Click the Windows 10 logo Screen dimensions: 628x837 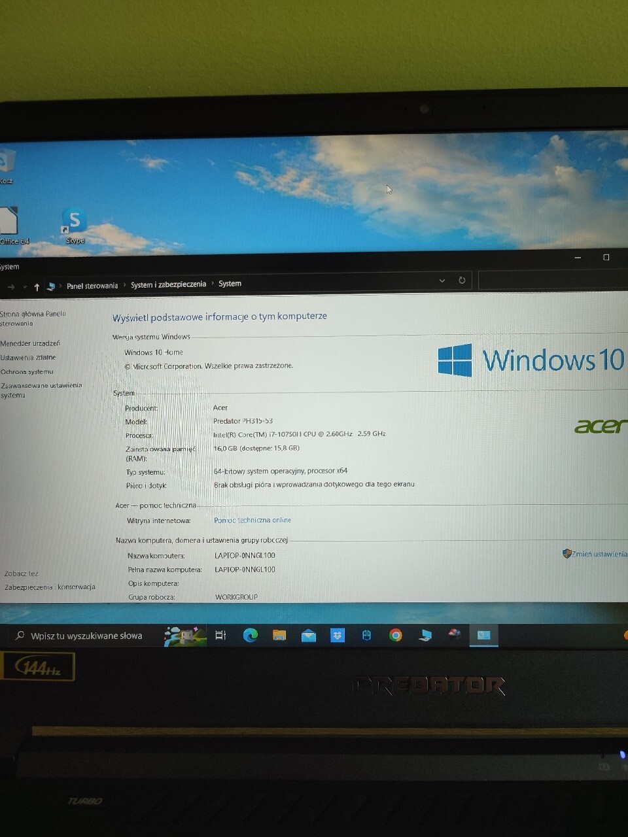pos(531,360)
